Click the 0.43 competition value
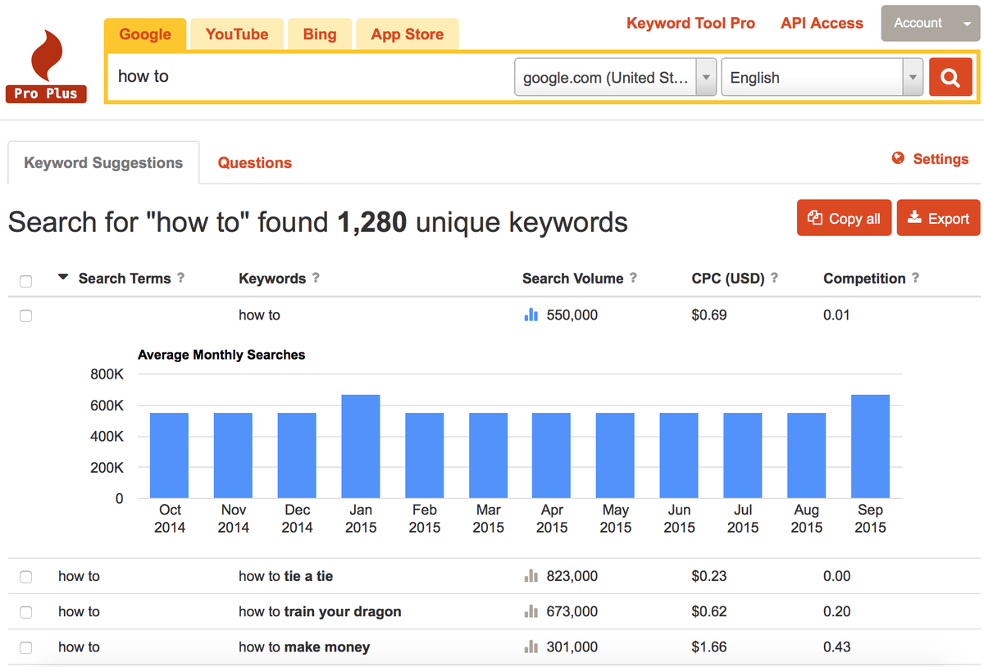Image resolution: width=984 pixels, height=667 pixels. [837, 647]
